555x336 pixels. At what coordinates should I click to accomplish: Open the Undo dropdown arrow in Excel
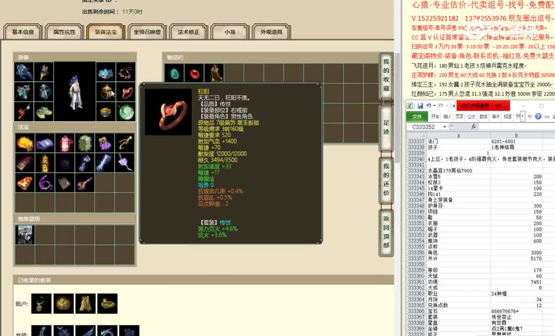click(434, 106)
